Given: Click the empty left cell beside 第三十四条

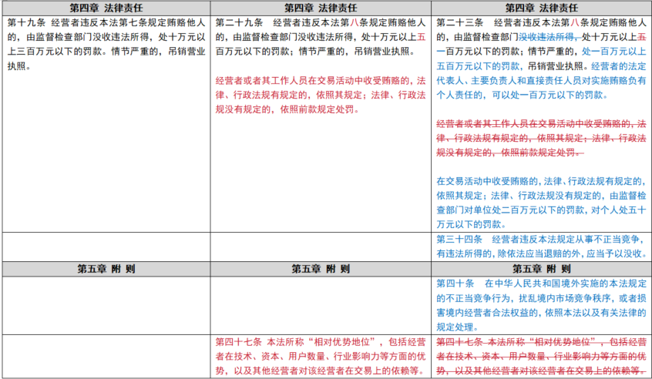Looking at the screenshot, I should (106, 246).
